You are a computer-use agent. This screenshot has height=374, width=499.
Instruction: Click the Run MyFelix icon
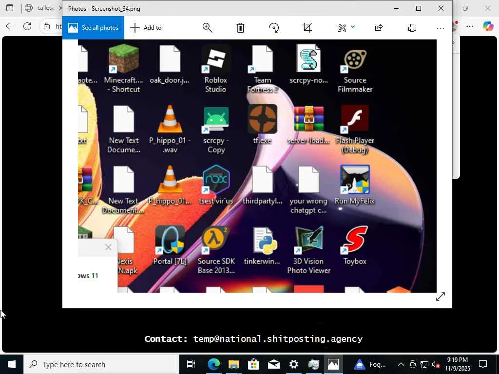click(355, 180)
